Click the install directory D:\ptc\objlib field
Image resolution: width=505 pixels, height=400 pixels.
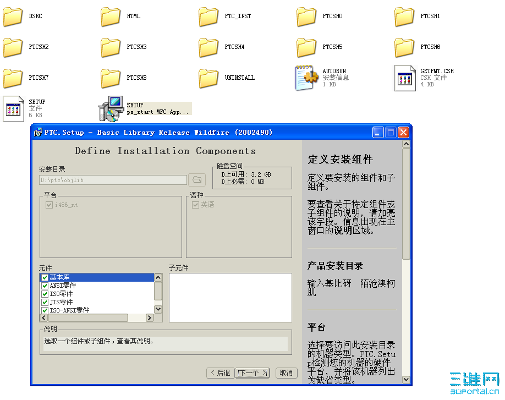[113, 180]
